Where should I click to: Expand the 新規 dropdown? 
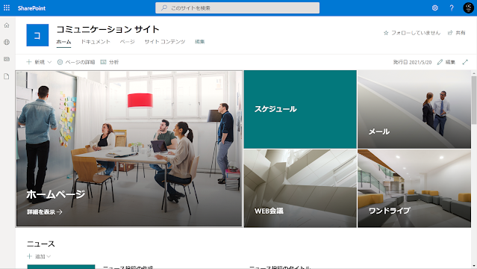39,62
